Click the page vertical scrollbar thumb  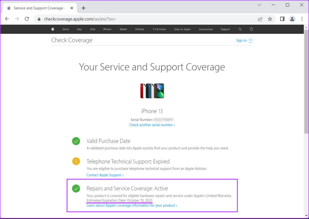[x=306, y=82]
